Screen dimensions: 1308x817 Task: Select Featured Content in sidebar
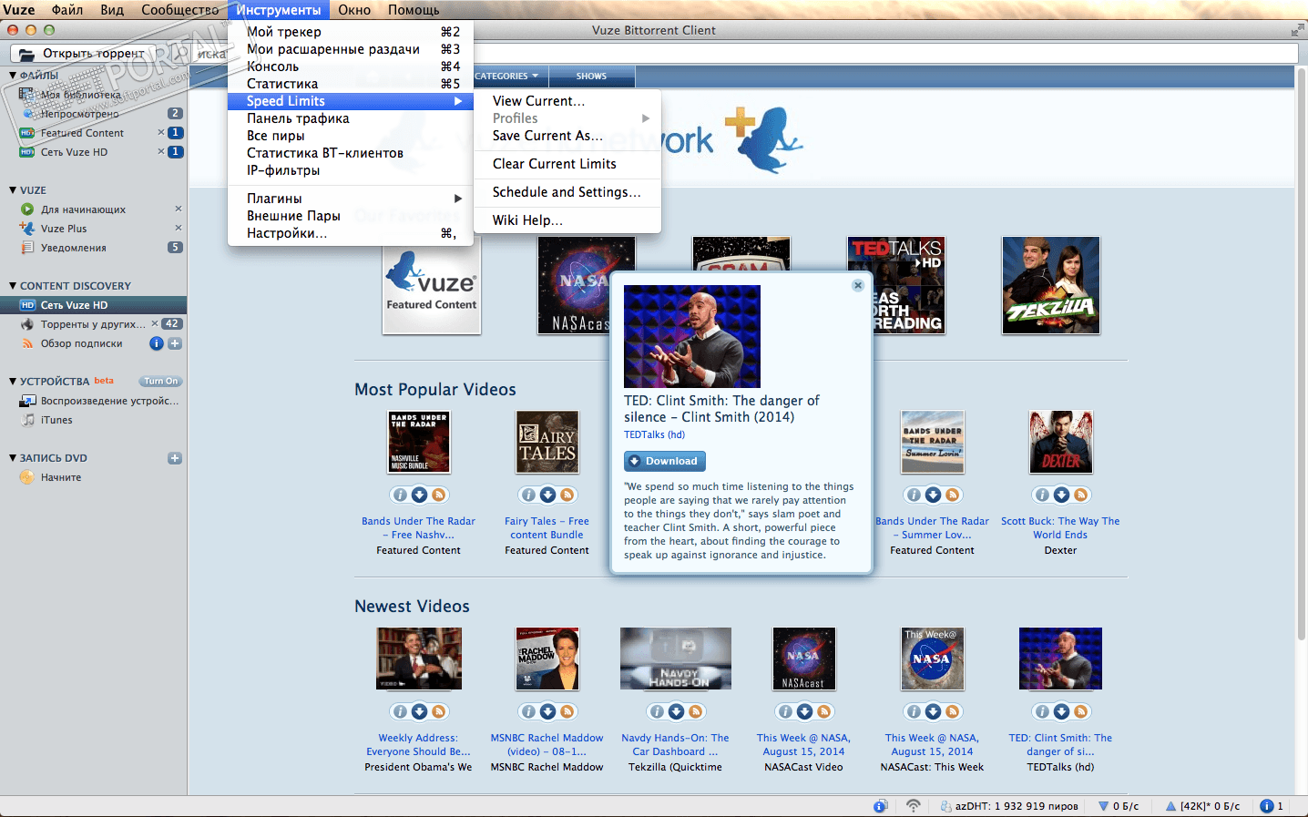click(82, 133)
